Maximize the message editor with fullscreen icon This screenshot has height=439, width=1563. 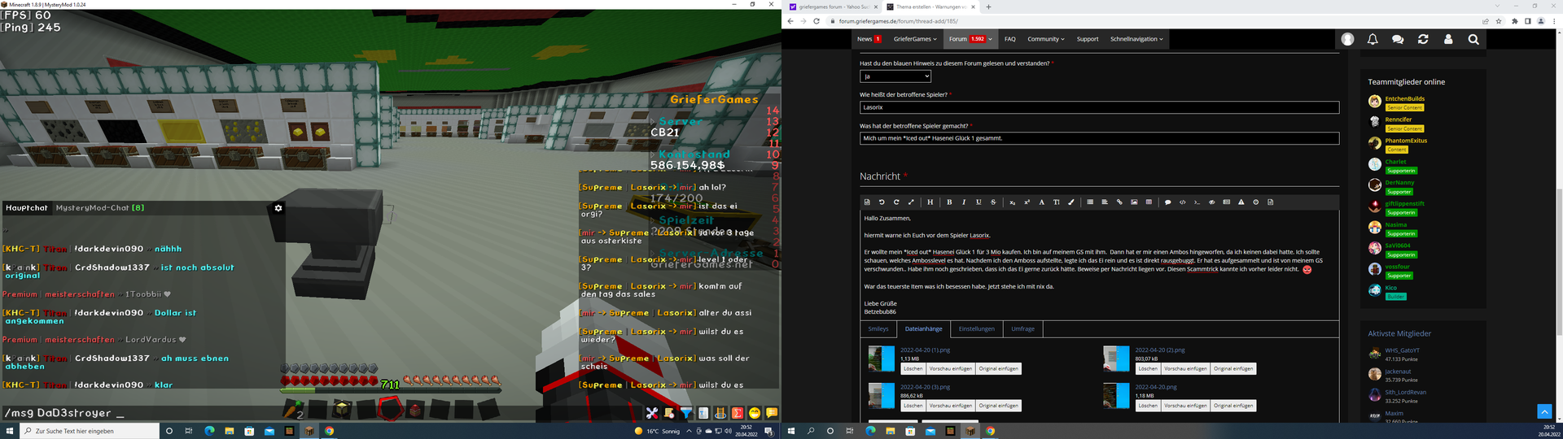pyautogui.click(x=911, y=202)
